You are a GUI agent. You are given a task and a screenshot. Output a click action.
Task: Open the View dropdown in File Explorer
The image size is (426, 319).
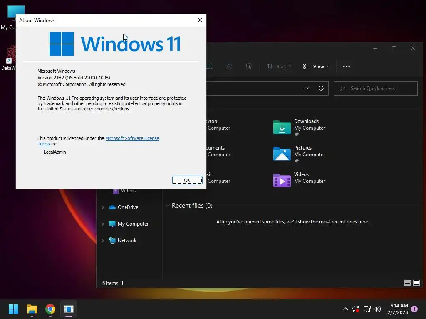point(316,66)
